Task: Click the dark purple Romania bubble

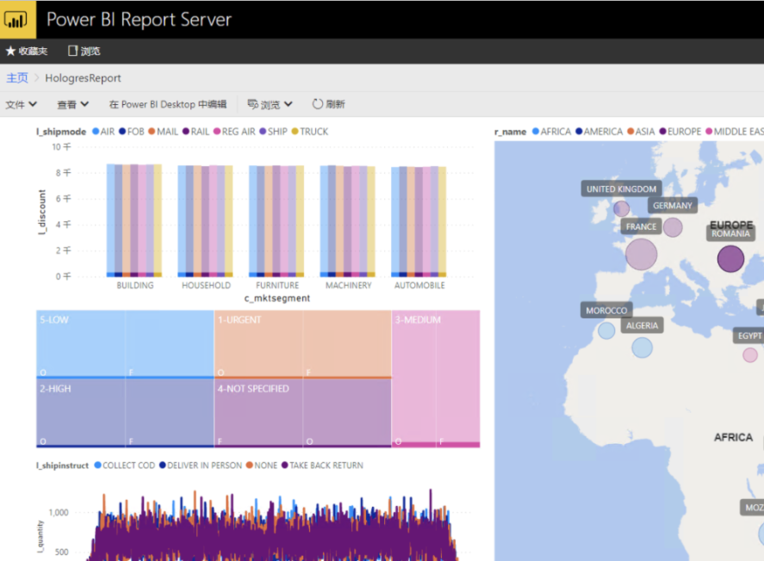Action: [730, 258]
